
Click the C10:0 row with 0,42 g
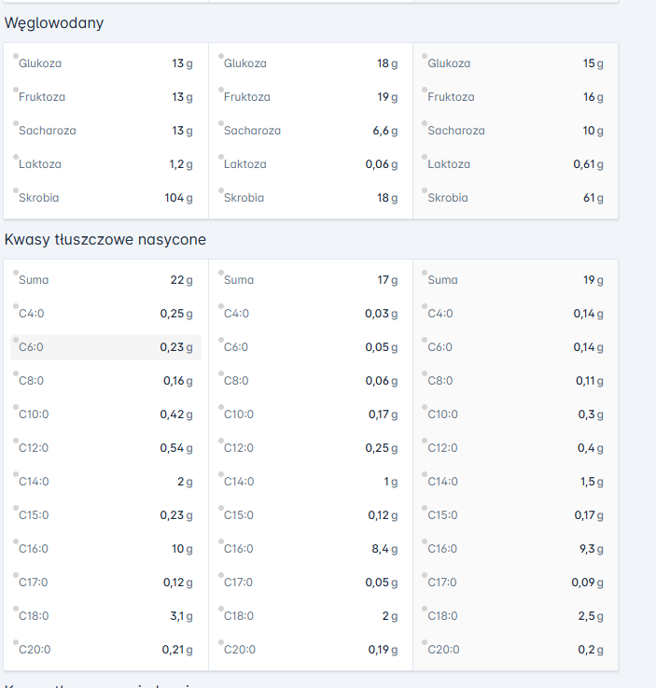pos(105,414)
